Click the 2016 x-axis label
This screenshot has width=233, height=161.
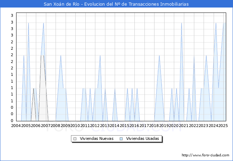click(134, 126)
